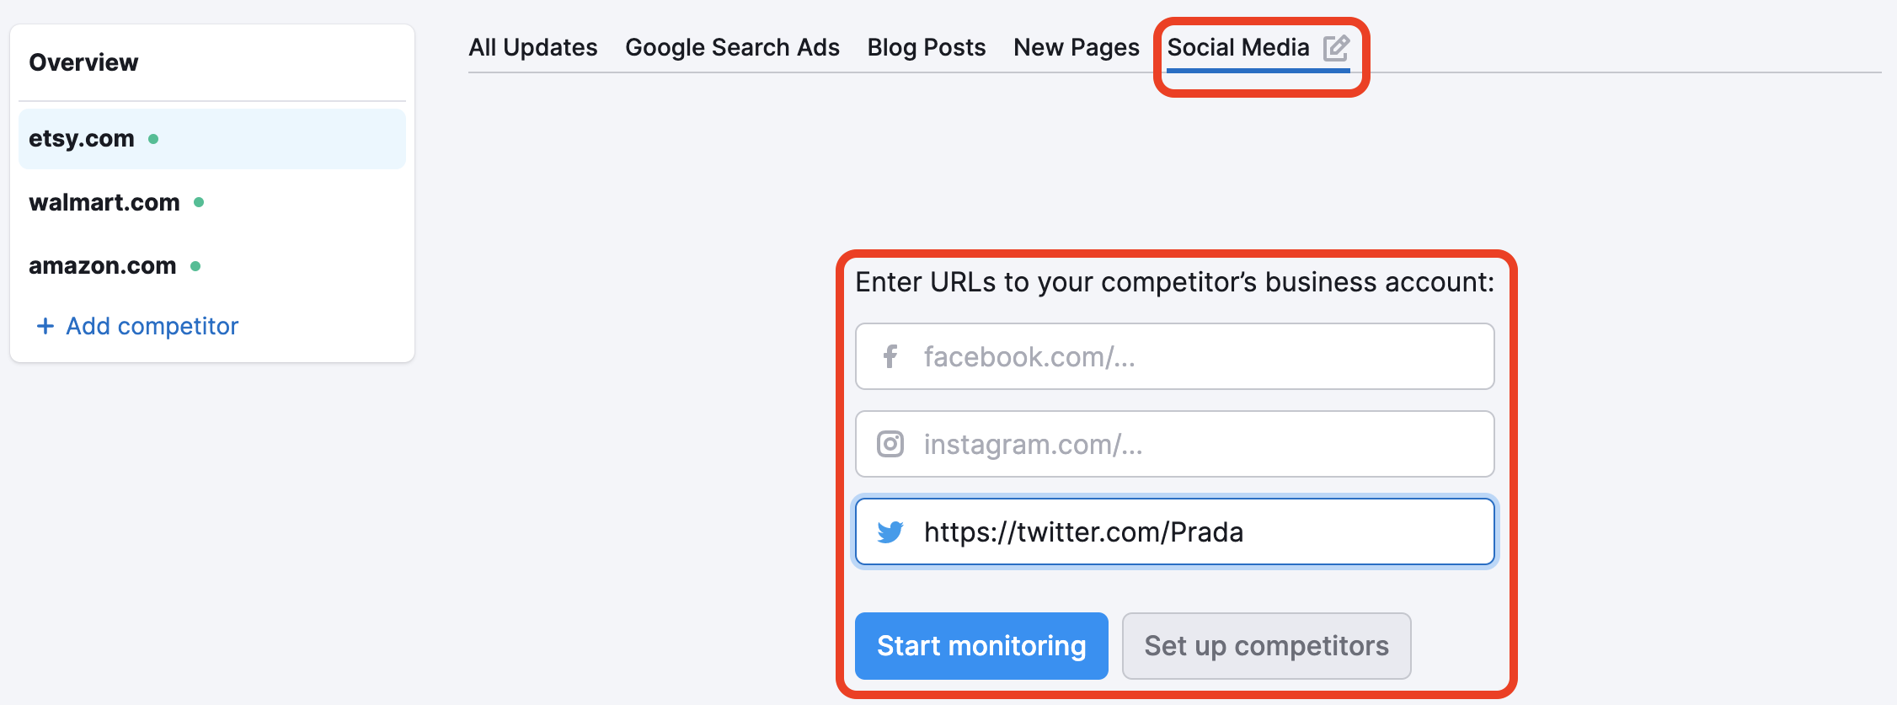The width and height of the screenshot is (1897, 705).
Task: Focus the facebook.com URL input field
Action: [x=1175, y=356]
